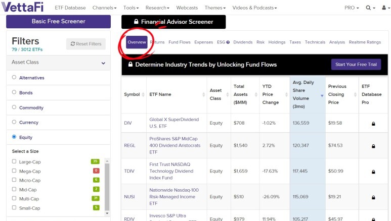
Task: Click size list scrollbar up arrow
Action: point(107,161)
